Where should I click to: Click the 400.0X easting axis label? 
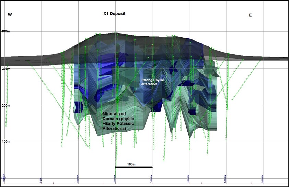pos(188,179)
